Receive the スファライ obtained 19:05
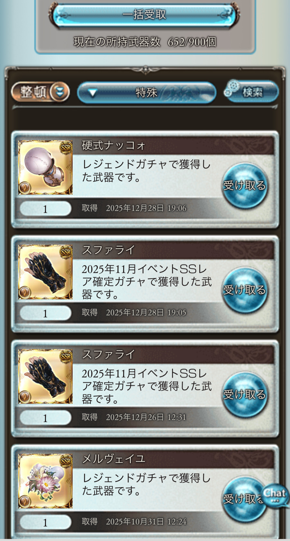Viewport: 290px width, 541px height. pyautogui.click(x=245, y=290)
